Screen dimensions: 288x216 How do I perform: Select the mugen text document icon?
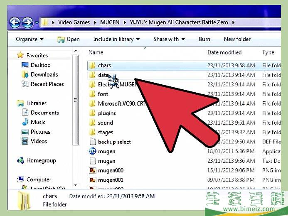point(93,161)
